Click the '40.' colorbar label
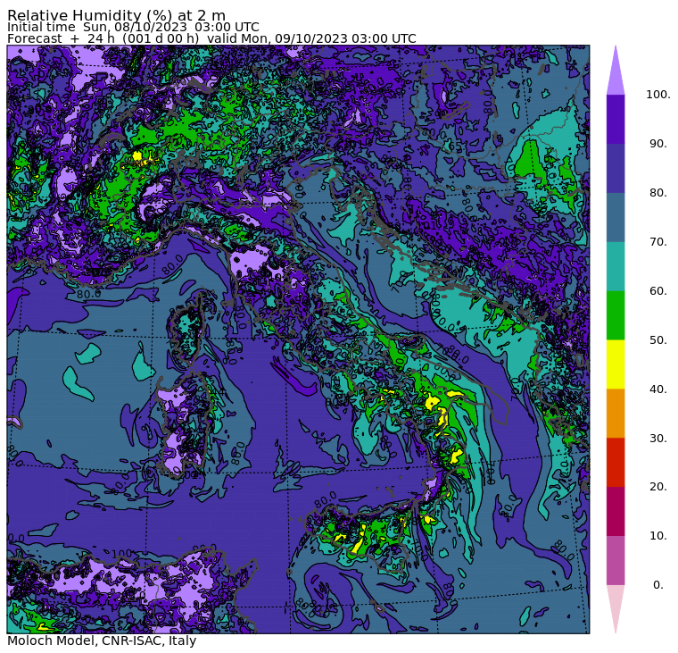Screen dimensions: 678x653 pos(657,389)
